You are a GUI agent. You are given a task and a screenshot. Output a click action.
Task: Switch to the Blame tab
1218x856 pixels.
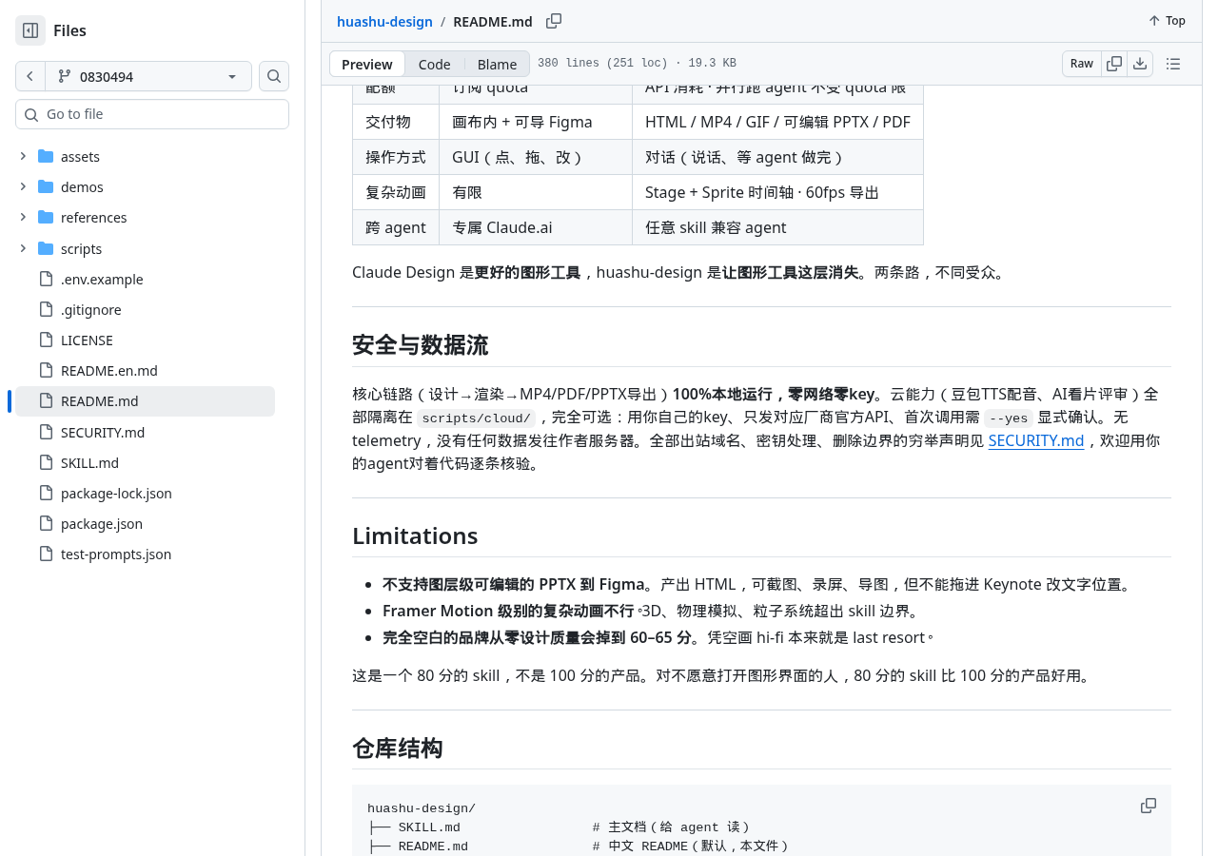(x=497, y=64)
